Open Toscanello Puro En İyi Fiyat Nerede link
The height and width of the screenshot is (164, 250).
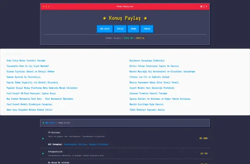28,66
